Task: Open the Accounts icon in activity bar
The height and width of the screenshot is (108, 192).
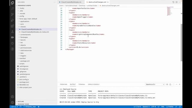Action: (x=12, y=97)
